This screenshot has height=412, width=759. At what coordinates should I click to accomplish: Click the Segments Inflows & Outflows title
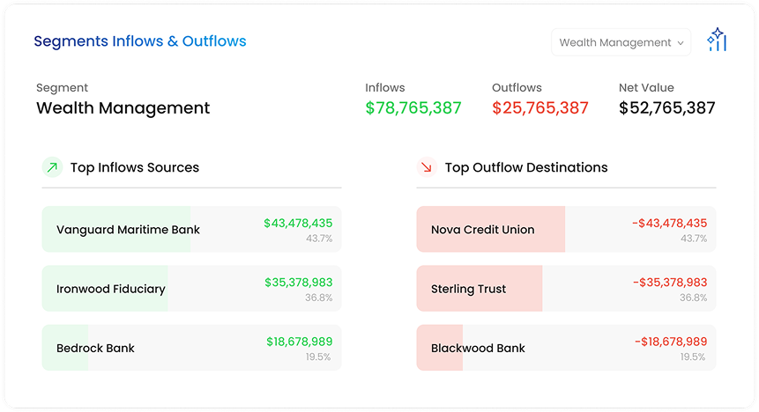[140, 41]
